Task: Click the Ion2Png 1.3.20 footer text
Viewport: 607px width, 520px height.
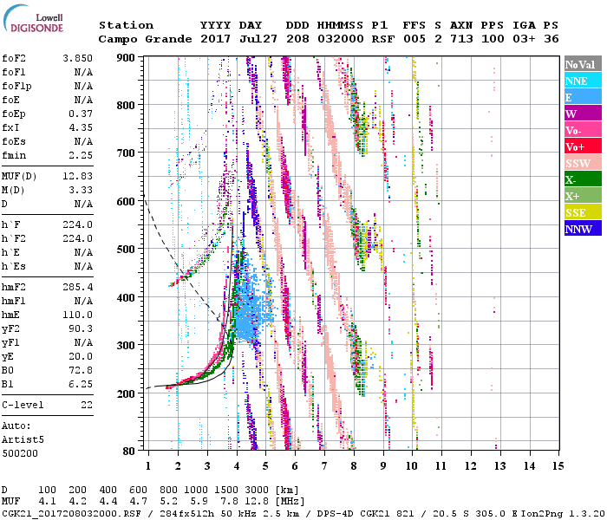Action: point(563,514)
